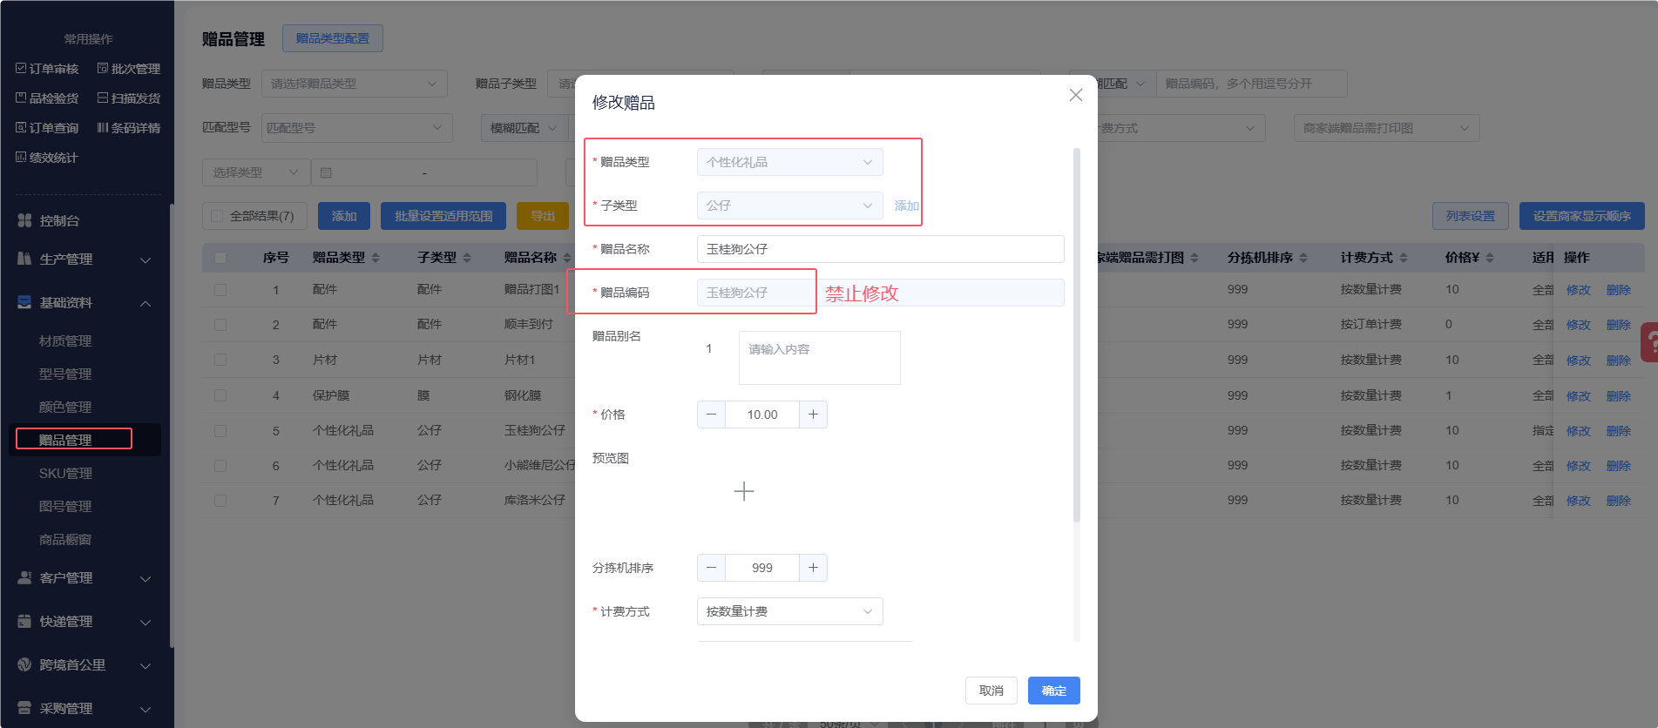Viewport: 1658px width, 728px height.
Task: Open SKU管理 in the sidebar
Action: tap(65, 474)
